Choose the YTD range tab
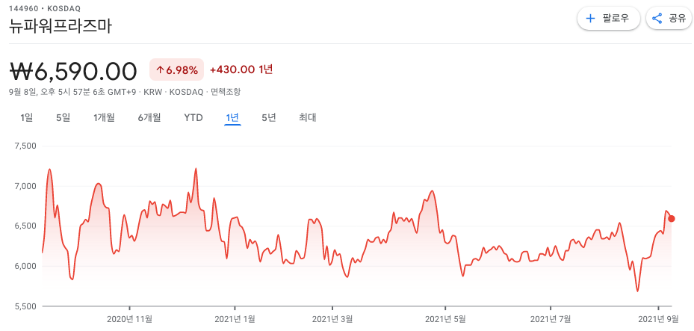This screenshot has height=331, width=694. (x=193, y=118)
